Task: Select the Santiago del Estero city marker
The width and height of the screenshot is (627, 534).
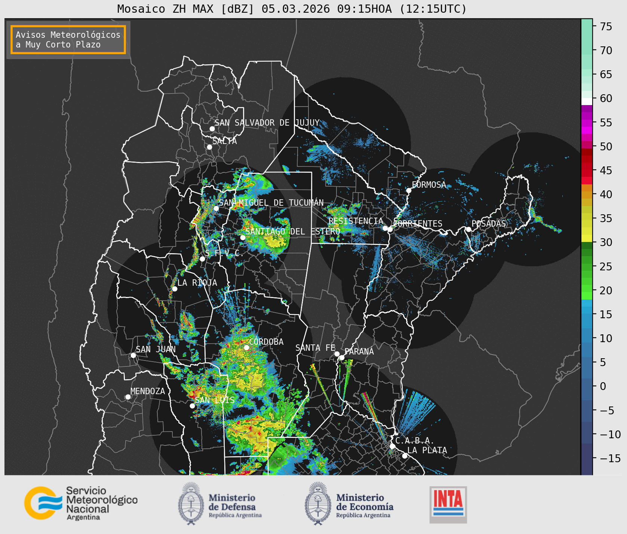Action: [242, 237]
